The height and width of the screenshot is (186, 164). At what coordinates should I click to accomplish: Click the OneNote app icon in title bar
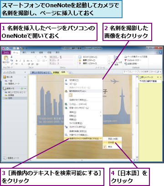3,48
